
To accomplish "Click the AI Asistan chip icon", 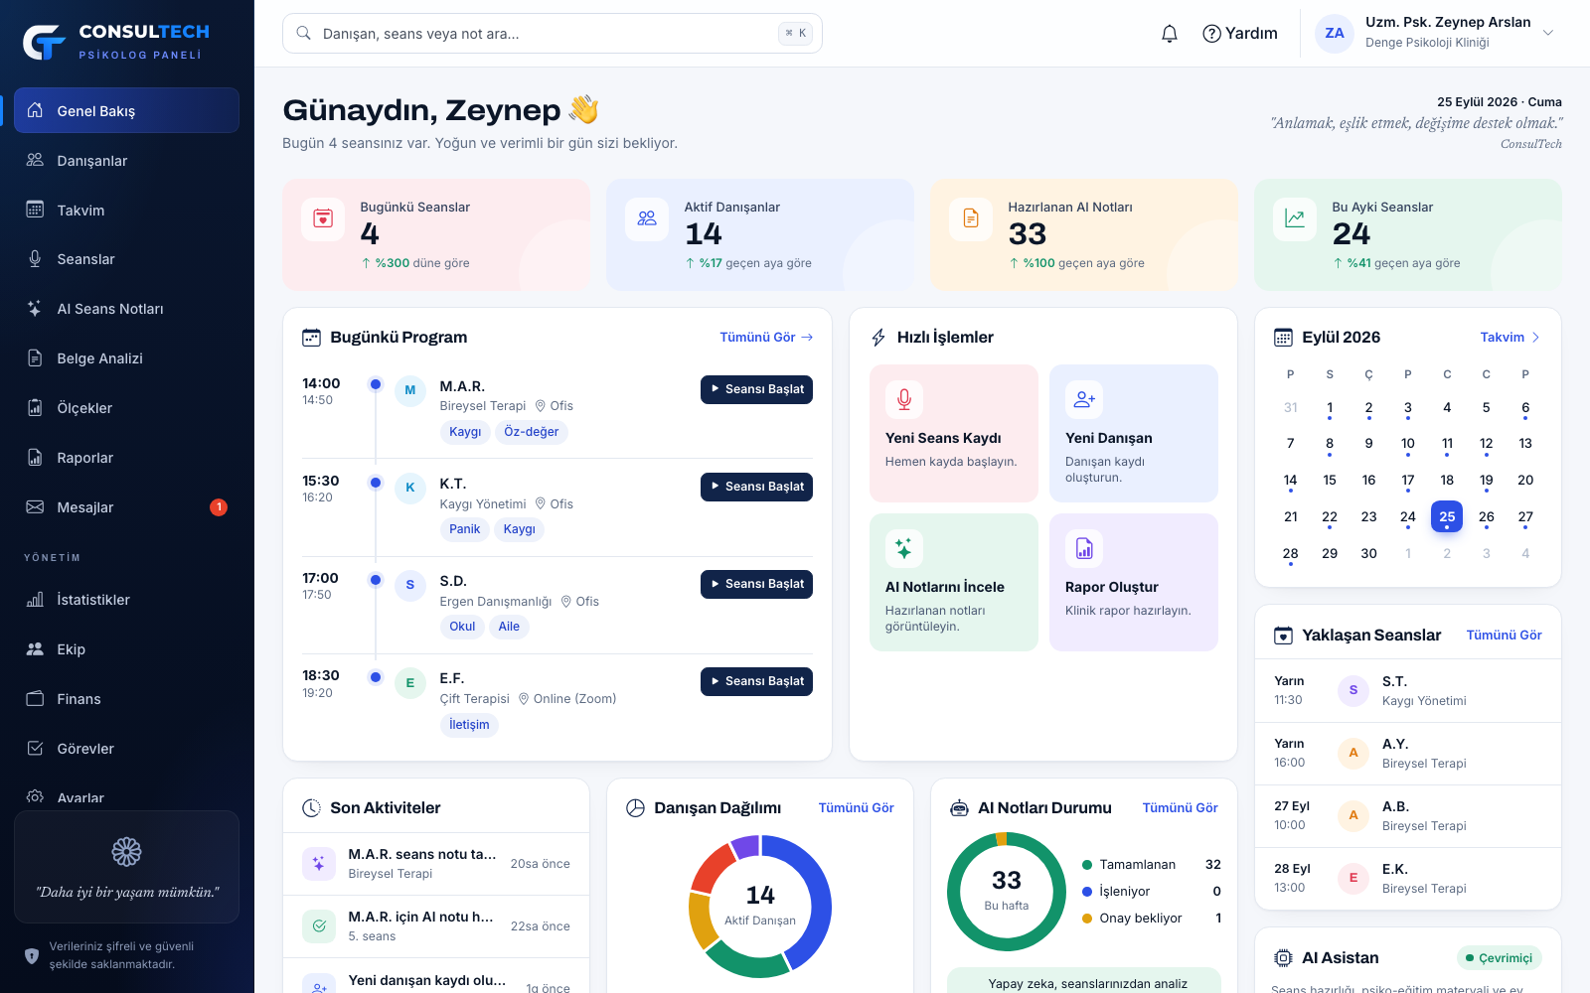I will (1284, 958).
